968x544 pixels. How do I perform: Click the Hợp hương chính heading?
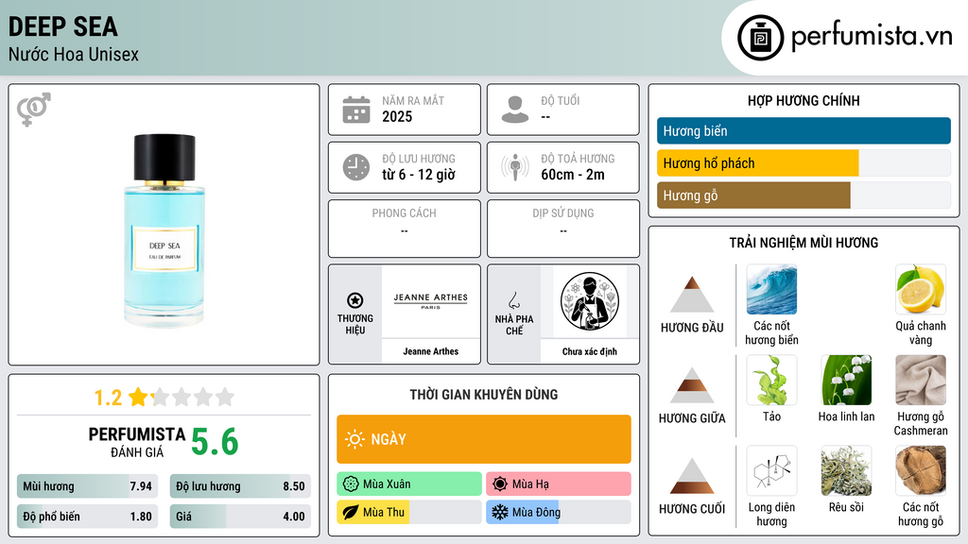click(x=804, y=100)
